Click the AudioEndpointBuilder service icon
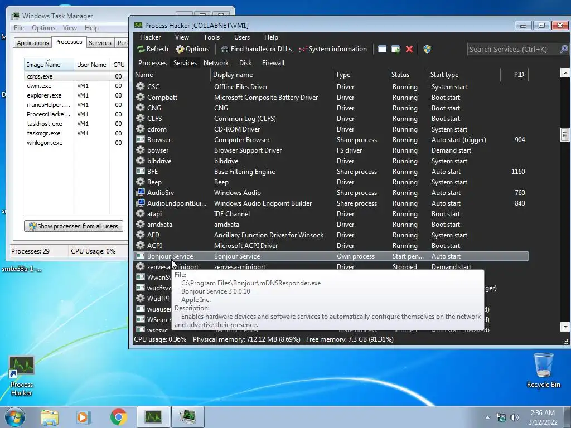This screenshot has height=428, width=571. pos(140,203)
